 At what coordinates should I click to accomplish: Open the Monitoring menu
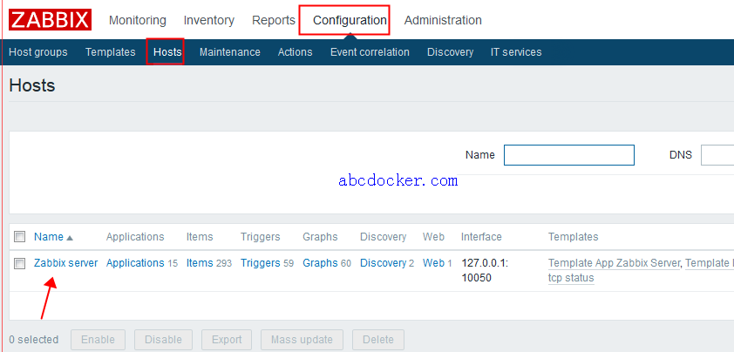coord(138,20)
